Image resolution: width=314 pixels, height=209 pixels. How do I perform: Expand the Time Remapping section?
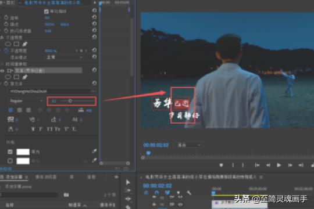pos(2,64)
